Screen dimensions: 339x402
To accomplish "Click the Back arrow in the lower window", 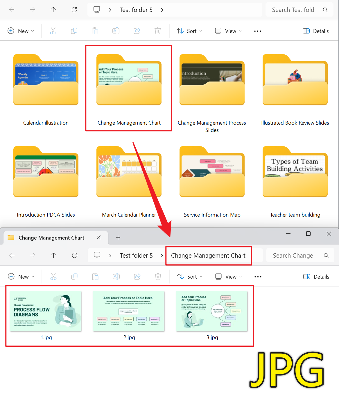I will pos(12,255).
